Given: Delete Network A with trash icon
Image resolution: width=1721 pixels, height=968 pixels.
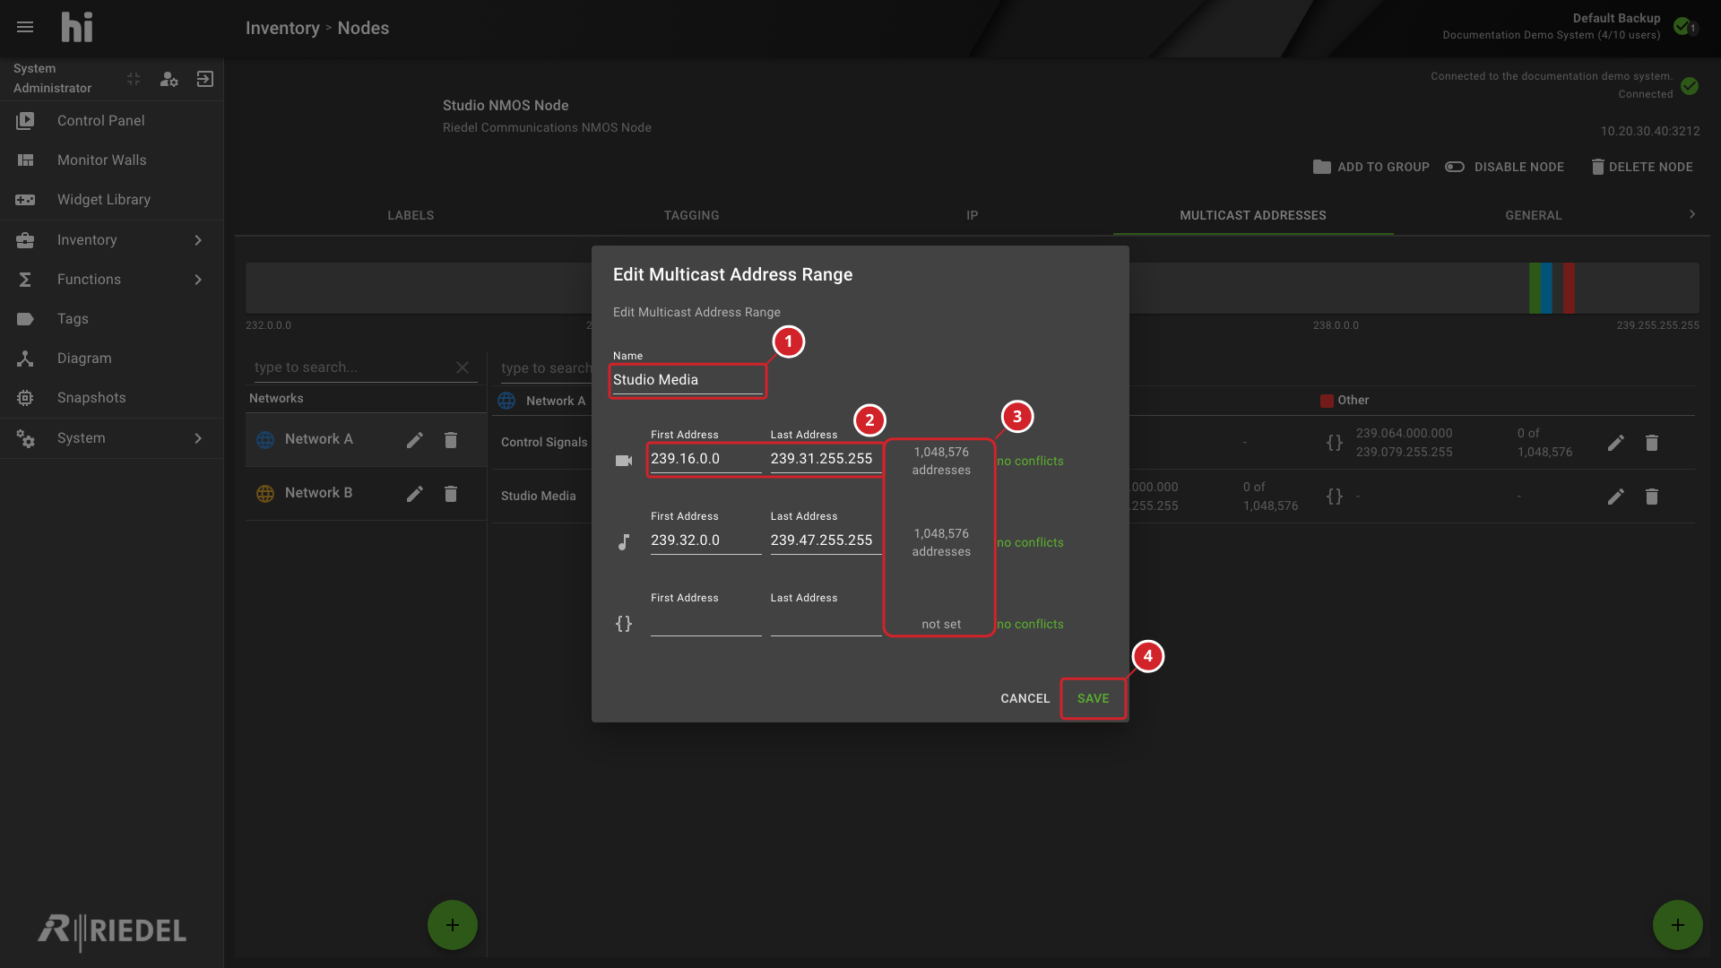Looking at the screenshot, I should point(451,440).
